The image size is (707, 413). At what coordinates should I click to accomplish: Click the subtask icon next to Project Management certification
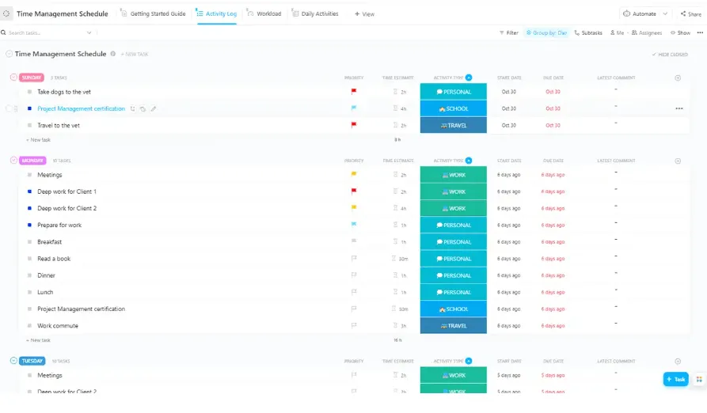click(x=132, y=108)
